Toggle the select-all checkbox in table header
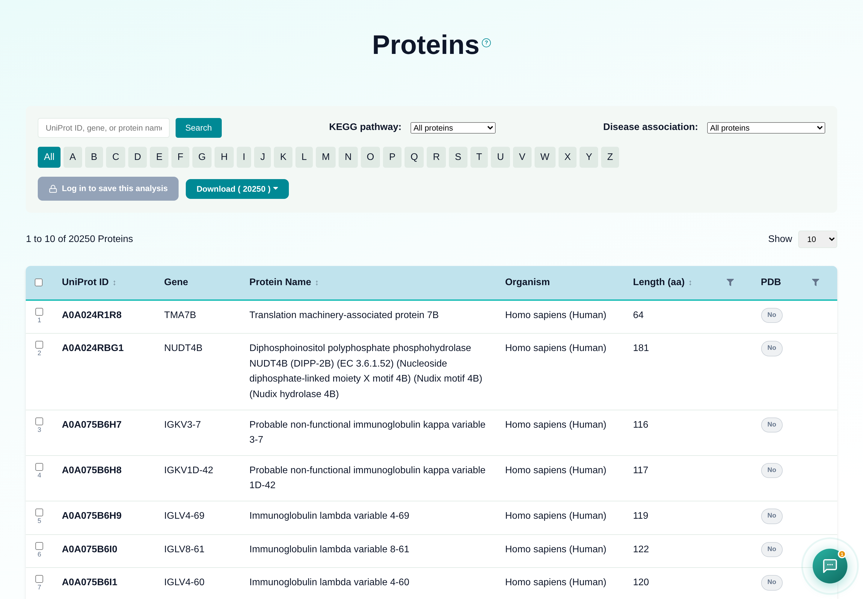863x599 pixels. click(x=39, y=282)
